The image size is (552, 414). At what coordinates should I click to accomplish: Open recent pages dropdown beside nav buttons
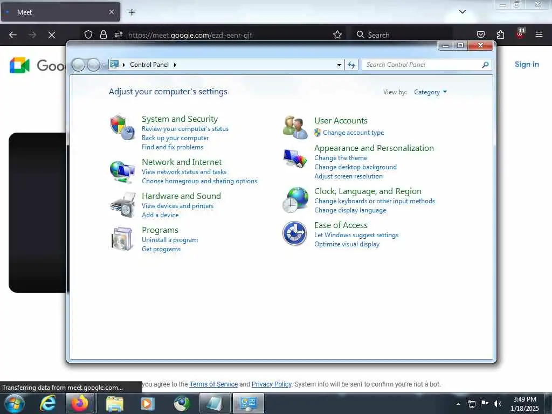point(104,65)
